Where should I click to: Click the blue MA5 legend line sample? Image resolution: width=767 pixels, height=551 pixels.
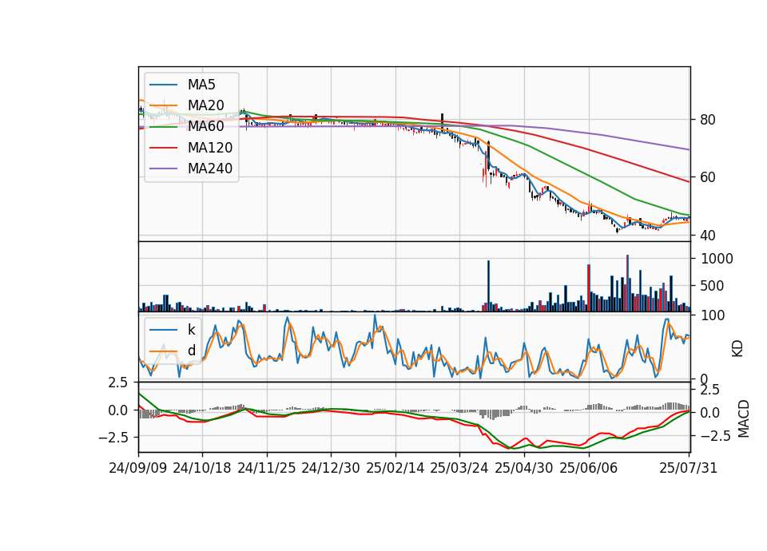[x=163, y=85]
